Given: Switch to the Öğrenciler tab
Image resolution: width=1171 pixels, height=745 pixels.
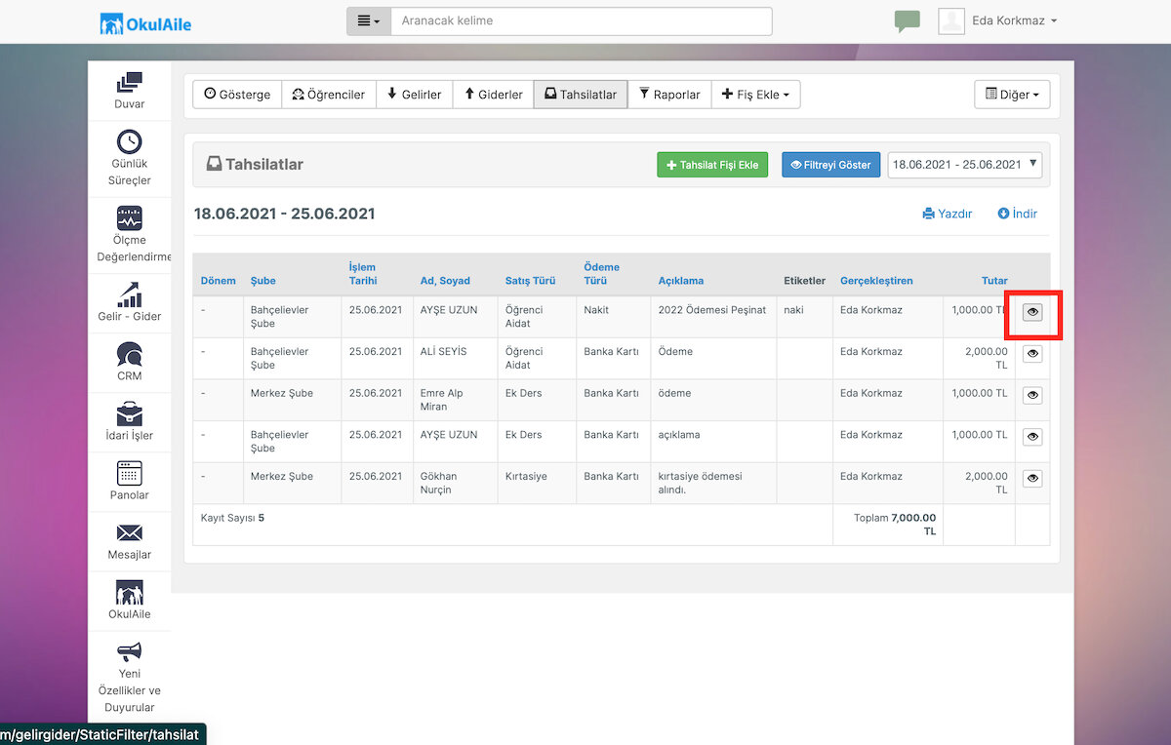Looking at the screenshot, I should point(329,95).
